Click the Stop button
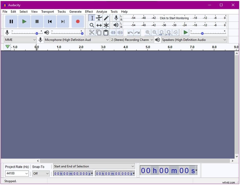 (x=37, y=22)
